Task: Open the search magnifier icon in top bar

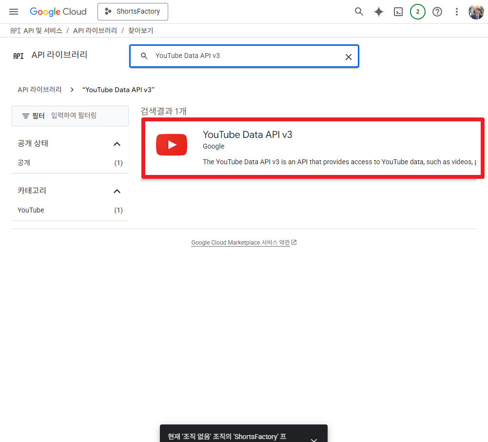Action: pos(359,11)
